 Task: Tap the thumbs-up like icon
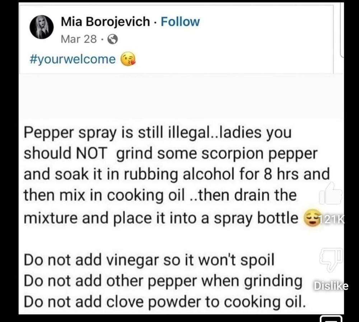point(331,193)
